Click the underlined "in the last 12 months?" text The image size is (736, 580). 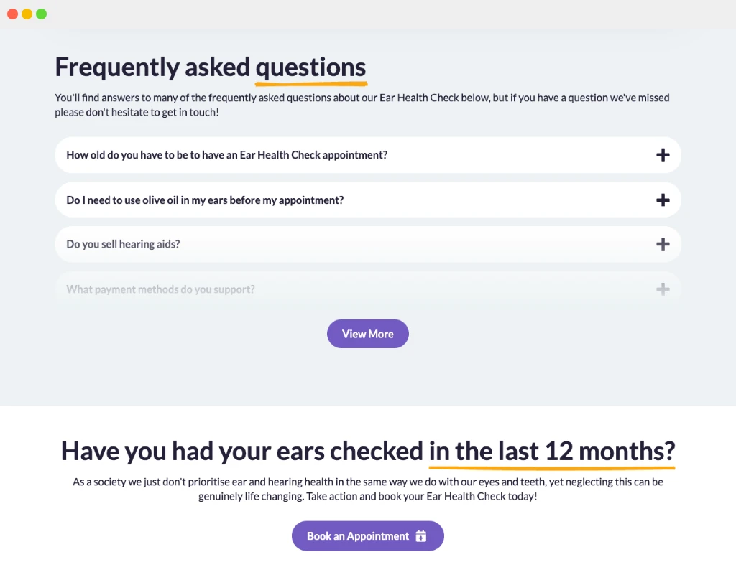551,451
